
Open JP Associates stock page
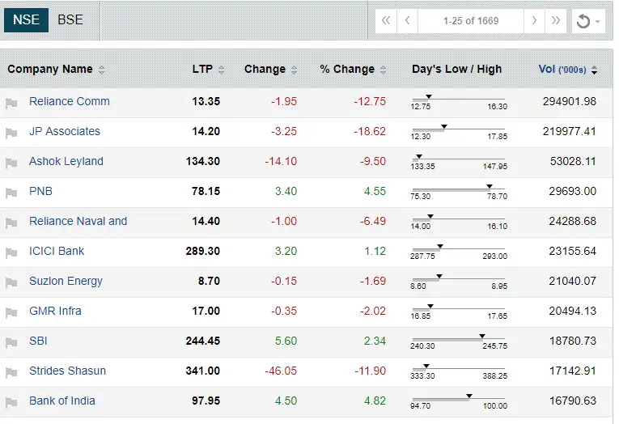point(65,131)
